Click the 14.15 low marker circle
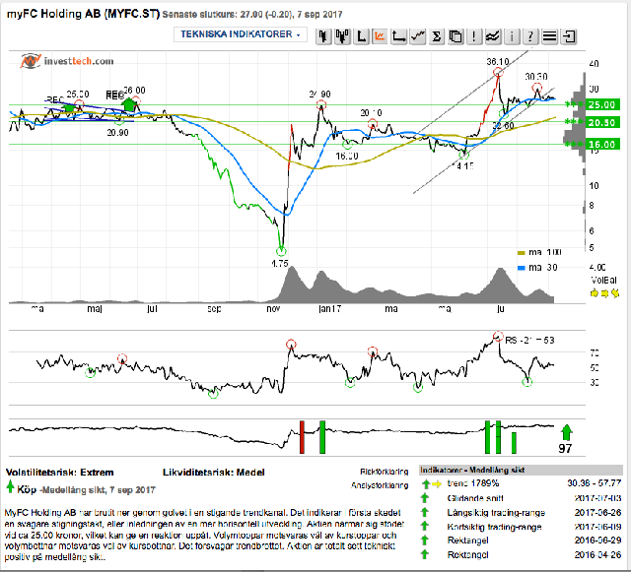Viewport: 631px width, 572px height. click(x=464, y=155)
